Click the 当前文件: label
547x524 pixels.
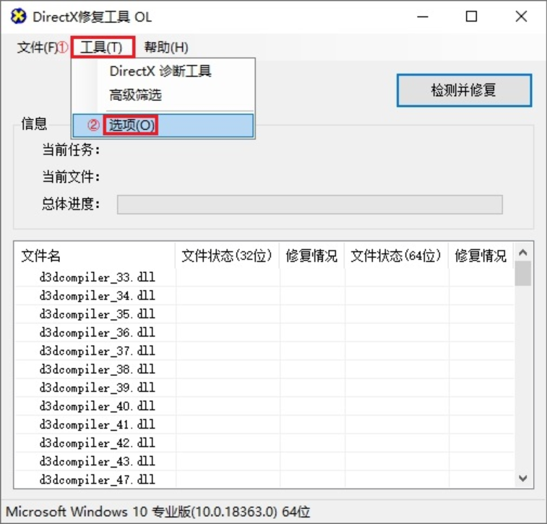pyautogui.click(x=71, y=177)
